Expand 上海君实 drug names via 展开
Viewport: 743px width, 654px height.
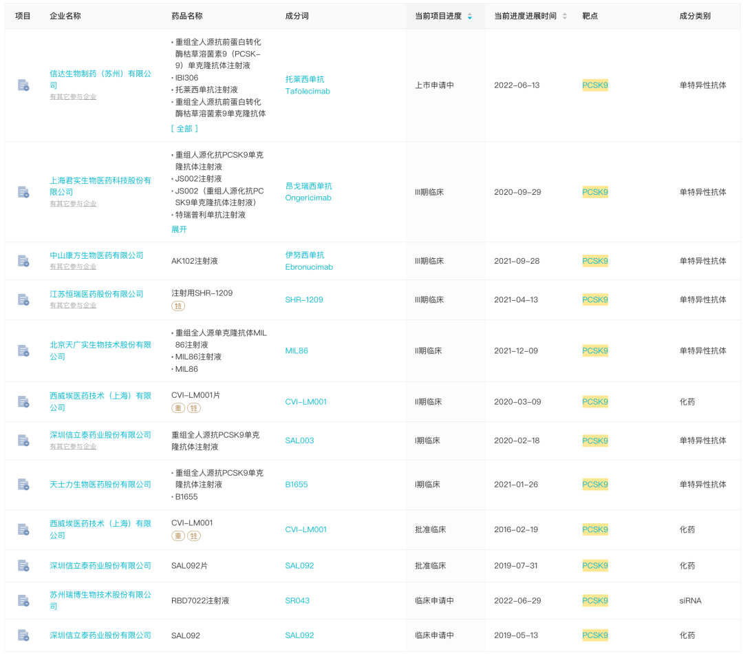(179, 229)
